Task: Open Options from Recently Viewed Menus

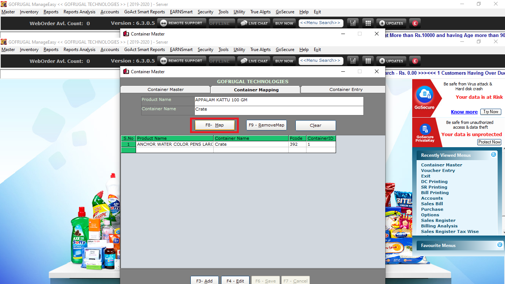Action: (430, 215)
